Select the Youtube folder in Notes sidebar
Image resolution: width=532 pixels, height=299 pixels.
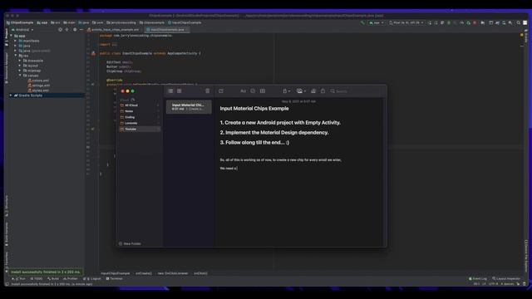(140, 130)
